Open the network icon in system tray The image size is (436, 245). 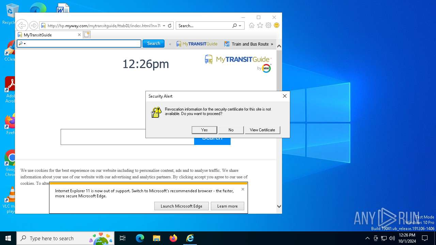384,238
